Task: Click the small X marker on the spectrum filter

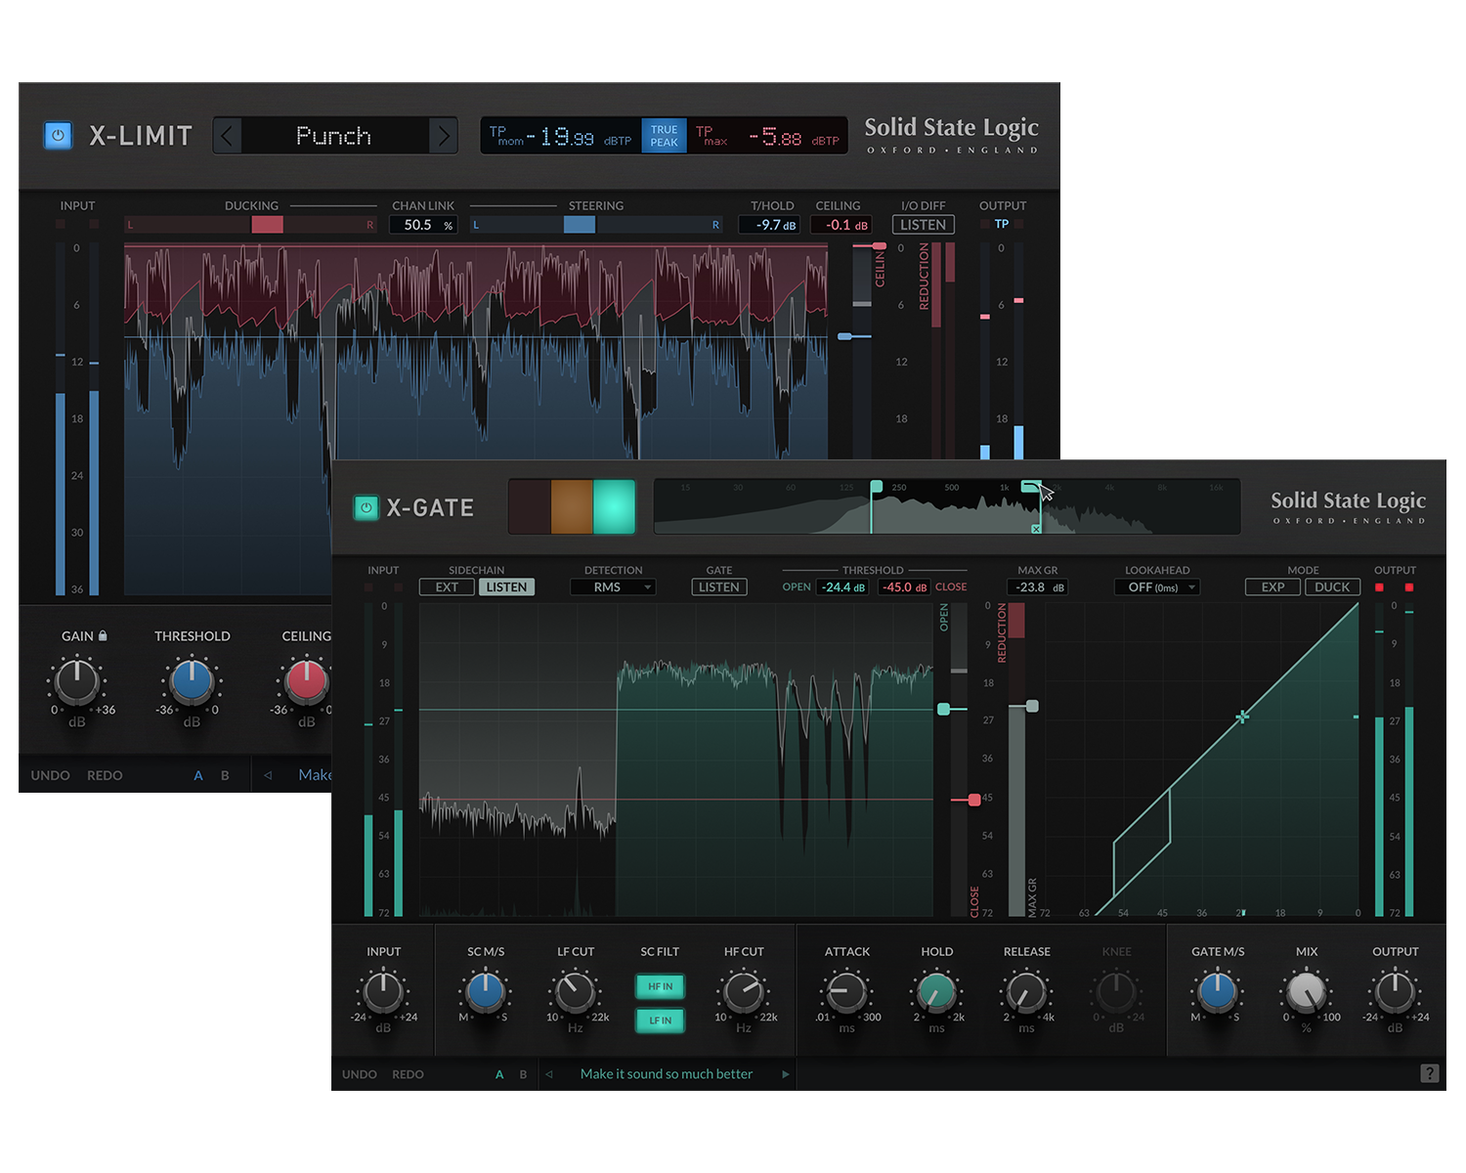Action: coord(1036,529)
